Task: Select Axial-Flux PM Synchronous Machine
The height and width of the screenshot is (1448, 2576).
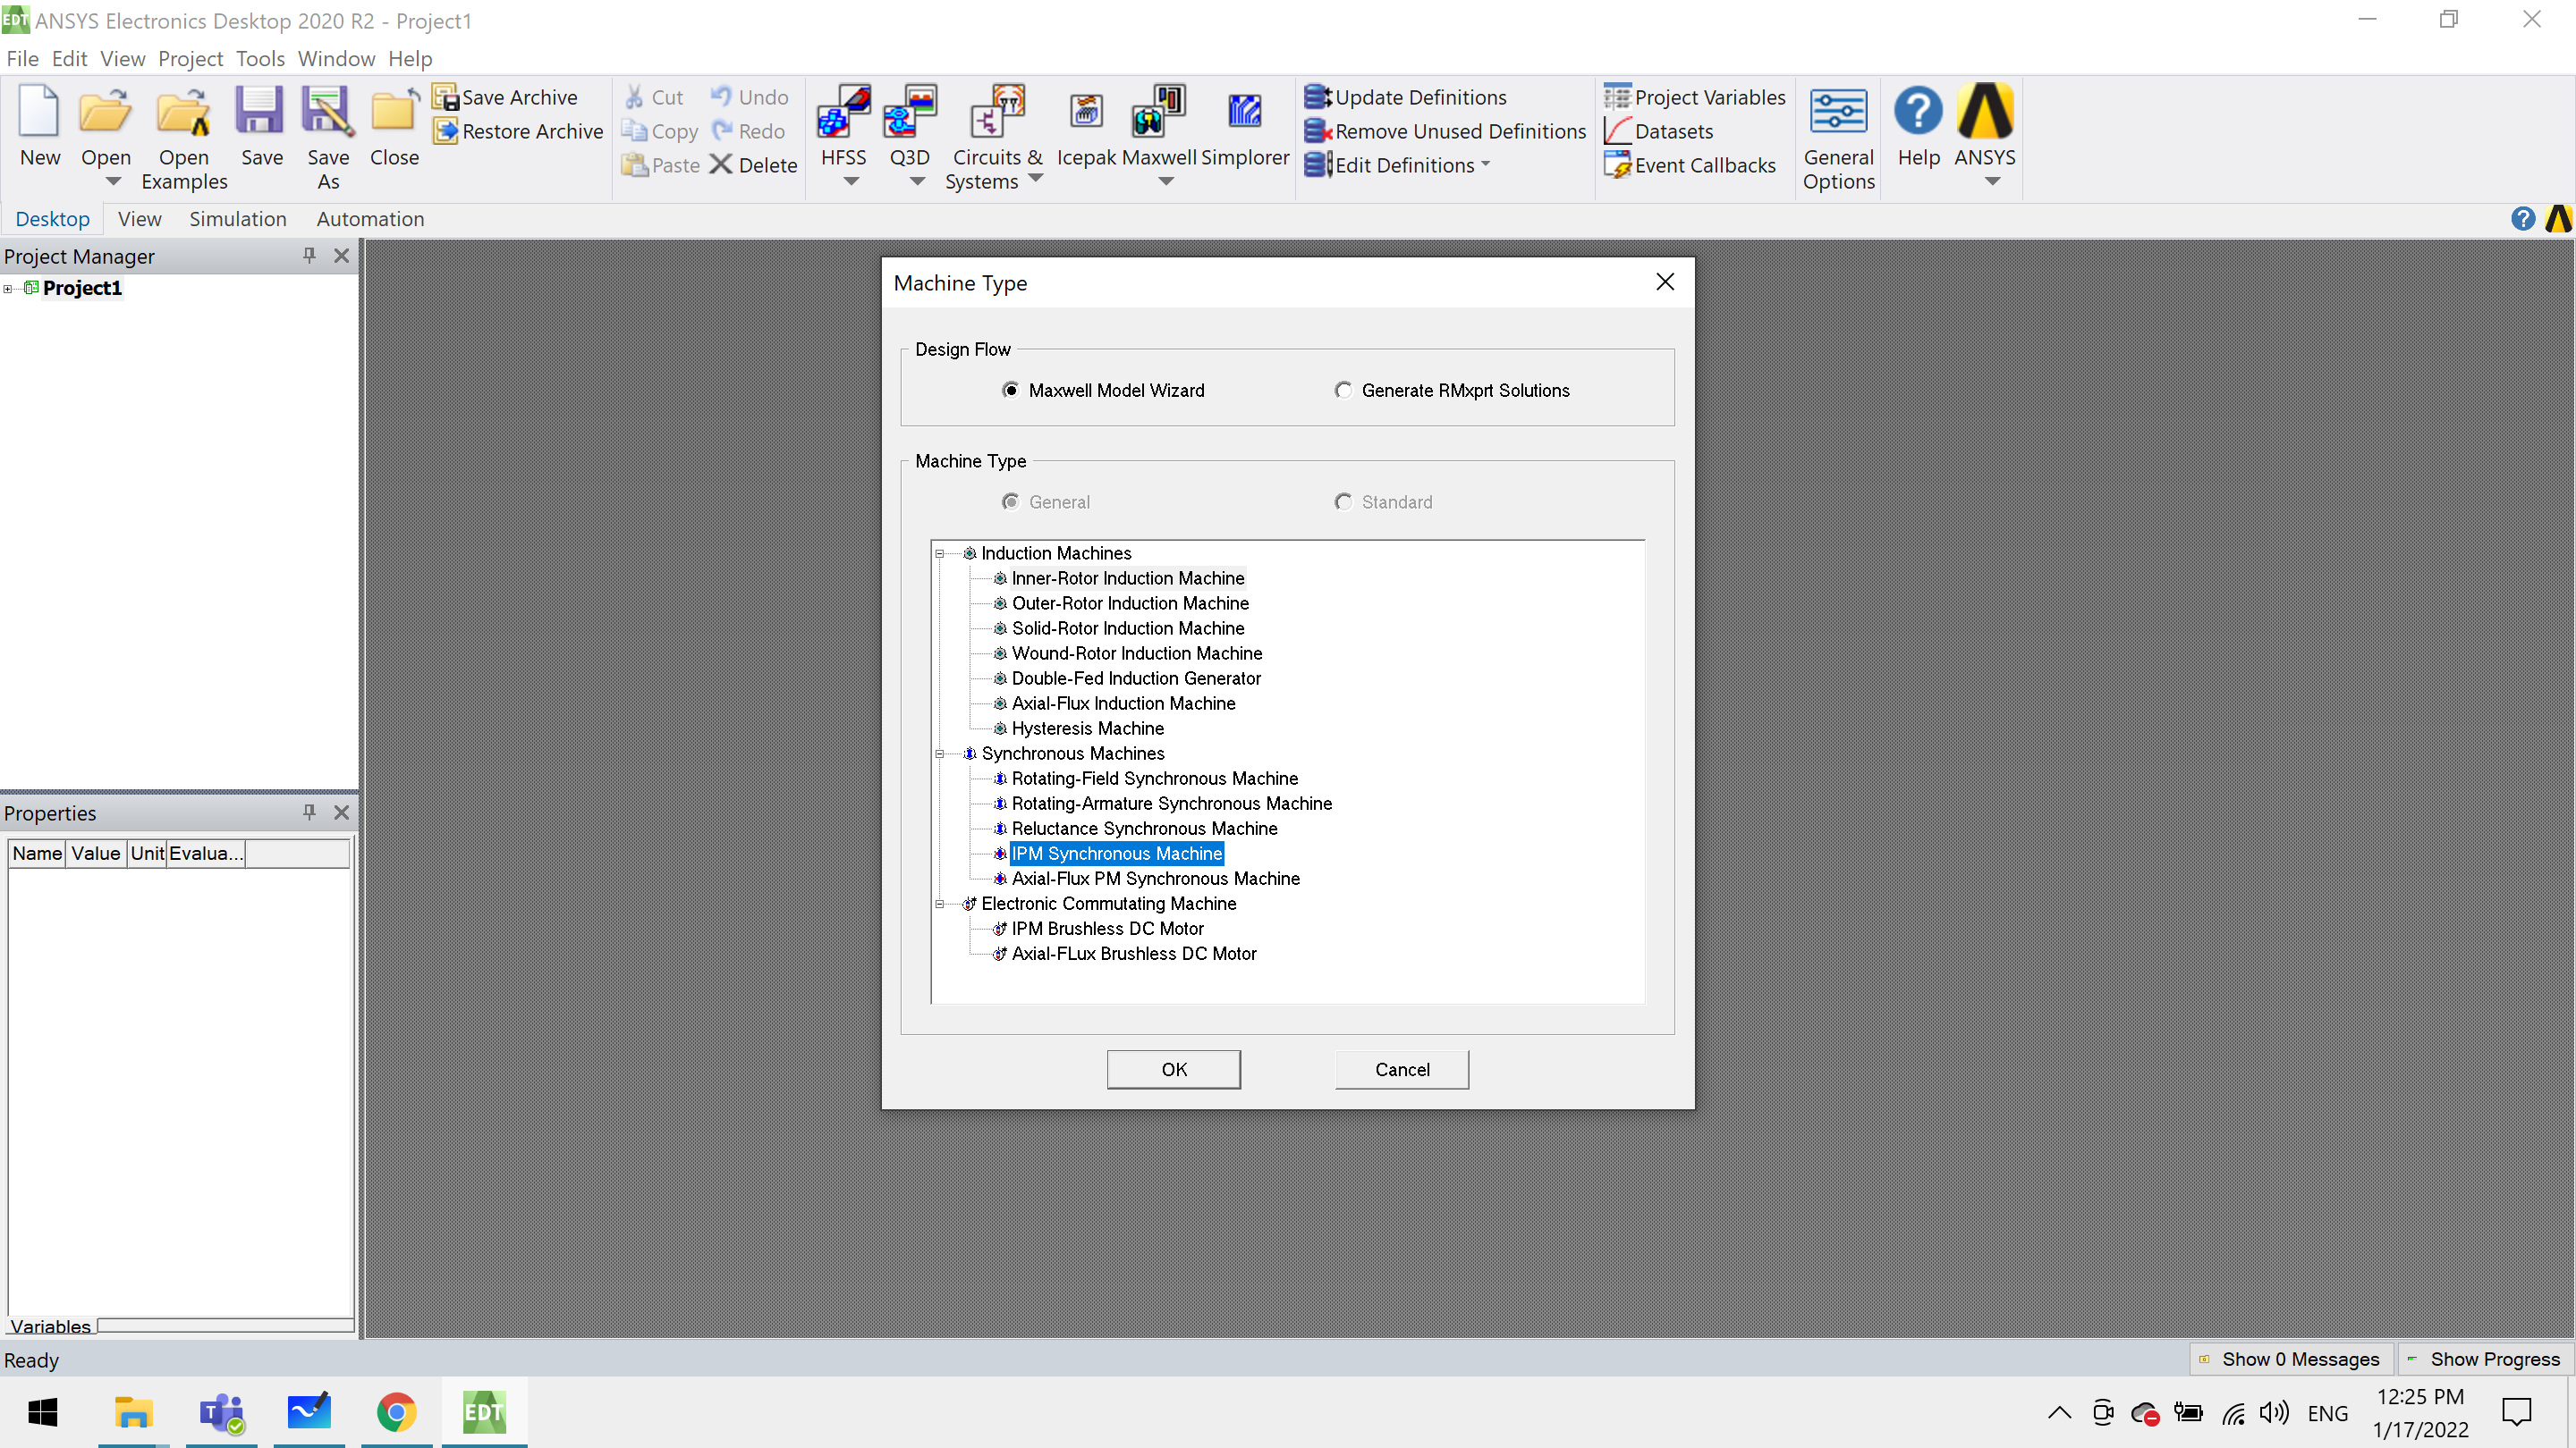Action: click(x=1155, y=880)
